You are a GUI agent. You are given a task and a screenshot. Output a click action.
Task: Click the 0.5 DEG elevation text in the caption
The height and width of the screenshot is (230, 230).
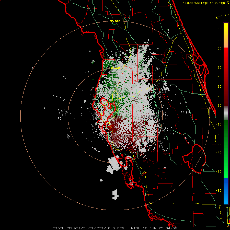116,228
